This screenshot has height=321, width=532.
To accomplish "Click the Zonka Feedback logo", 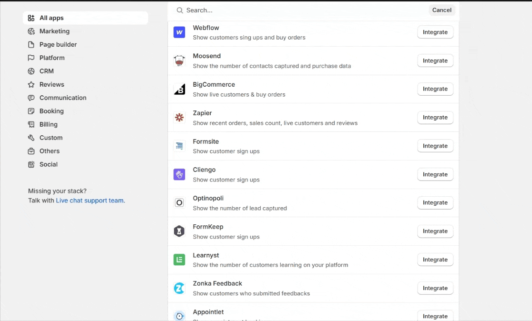I will [179, 288].
